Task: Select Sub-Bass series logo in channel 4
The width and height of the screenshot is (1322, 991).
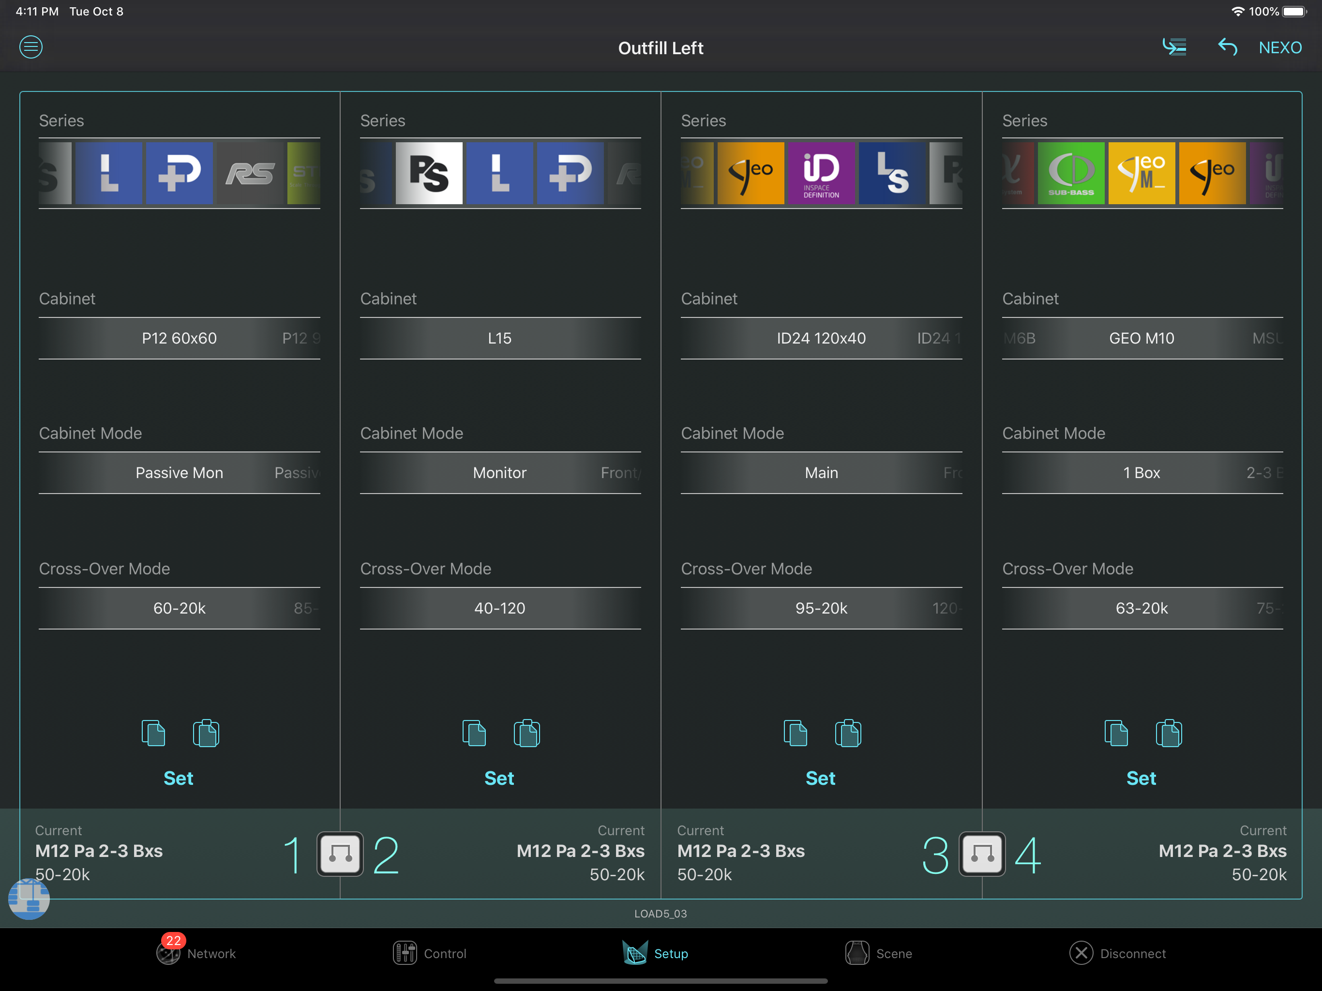Action: [1071, 173]
